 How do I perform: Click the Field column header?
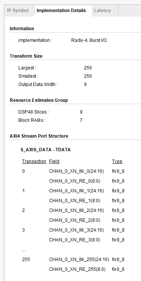54,161
